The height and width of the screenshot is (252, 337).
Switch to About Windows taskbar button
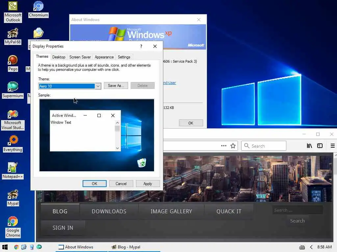tap(82, 247)
